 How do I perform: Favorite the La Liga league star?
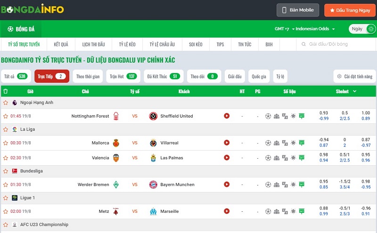[x=6, y=129]
